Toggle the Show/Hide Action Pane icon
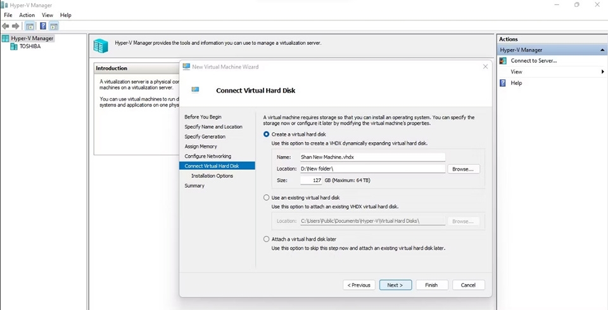The image size is (608, 310). [54, 26]
